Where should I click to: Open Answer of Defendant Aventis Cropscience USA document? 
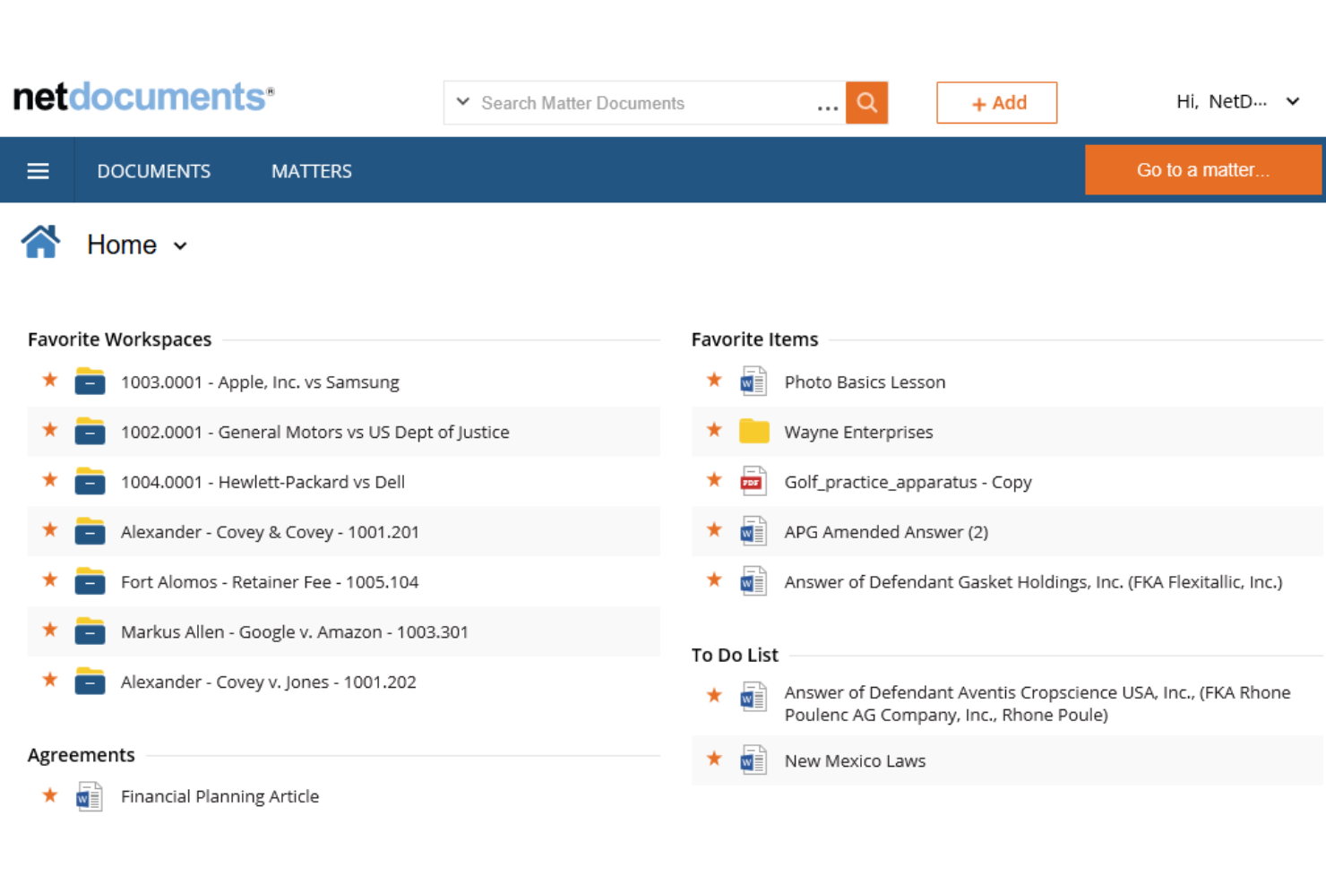[x=1038, y=704]
